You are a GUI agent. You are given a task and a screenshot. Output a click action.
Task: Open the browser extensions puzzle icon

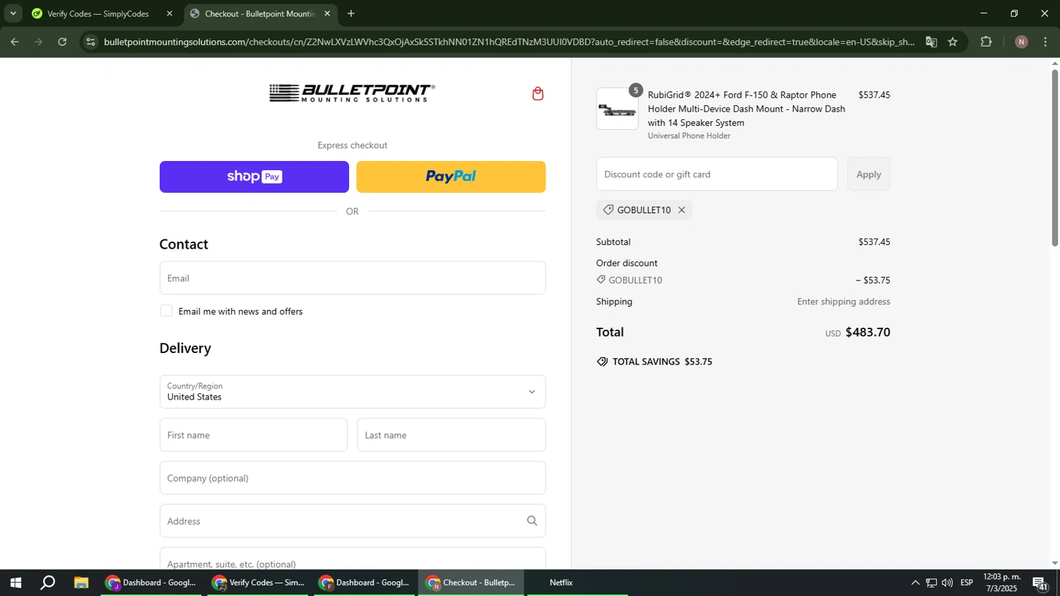point(987,42)
